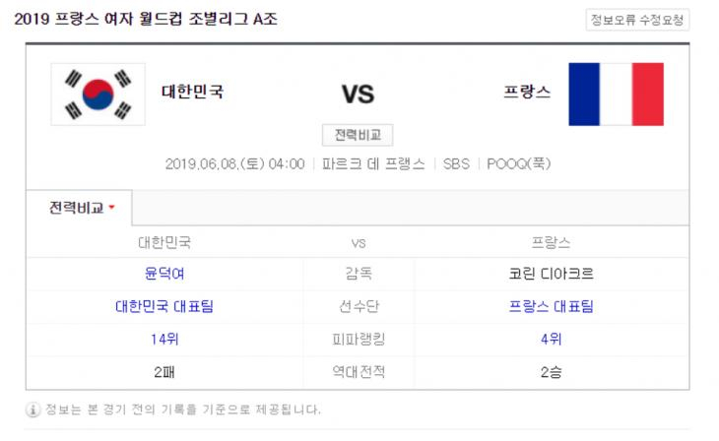
Task: Click the POOQ(푹) broadcaster text
Action: pyautogui.click(x=519, y=163)
